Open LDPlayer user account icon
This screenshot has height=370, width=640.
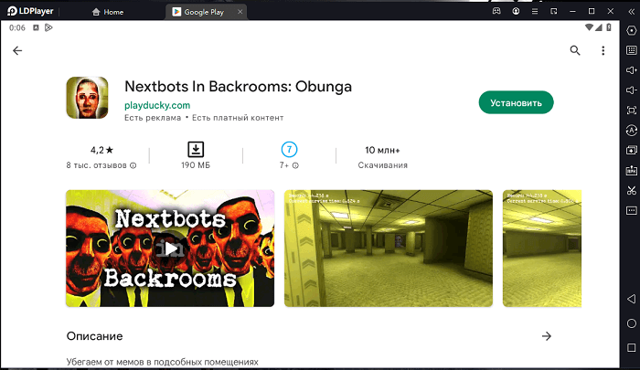point(516,11)
